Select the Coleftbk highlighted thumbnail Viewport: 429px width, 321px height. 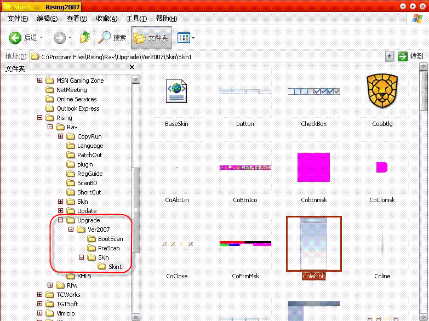tap(314, 244)
